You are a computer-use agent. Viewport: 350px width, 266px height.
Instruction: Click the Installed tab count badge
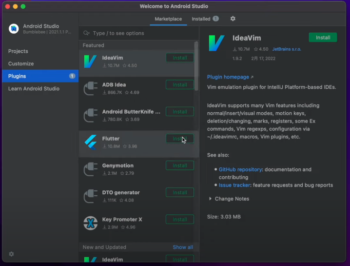pyautogui.click(x=215, y=19)
